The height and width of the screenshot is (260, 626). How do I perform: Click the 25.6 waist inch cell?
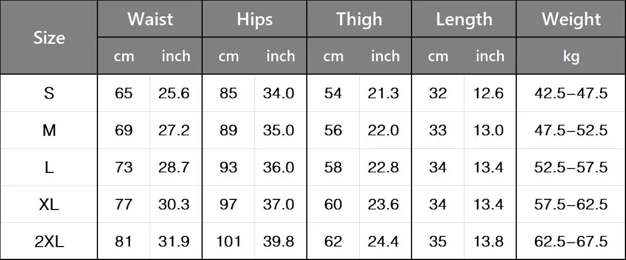[x=174, y=94]
